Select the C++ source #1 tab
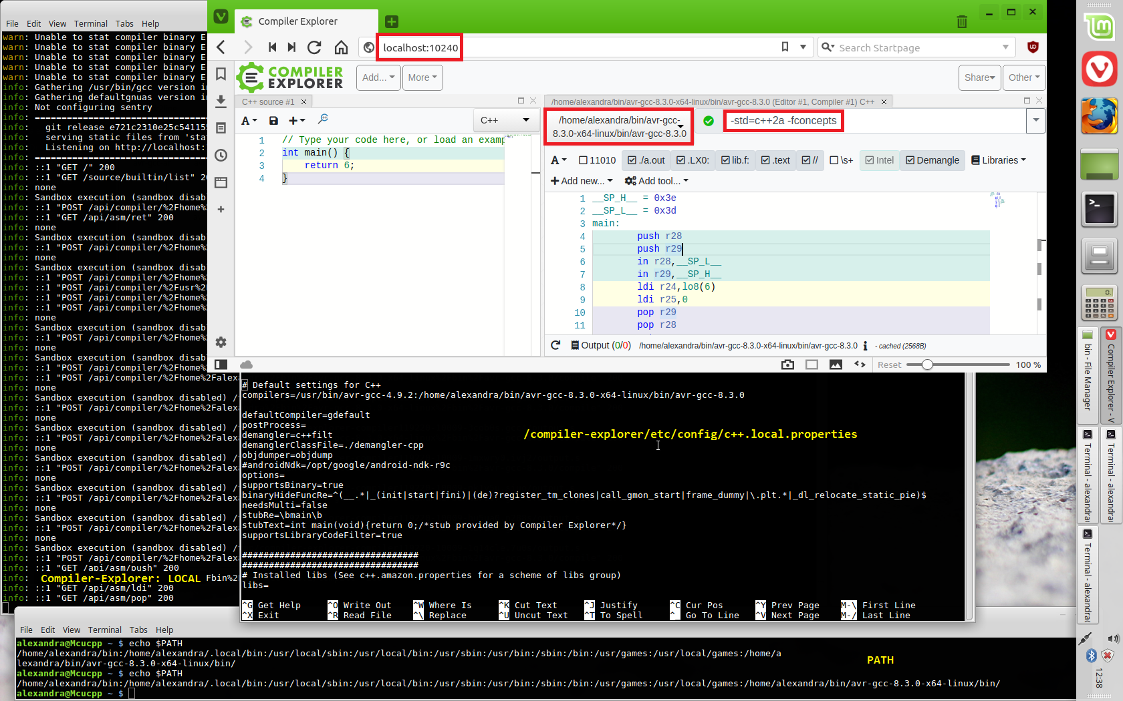The image size is (1123, 701). [268, 101]
